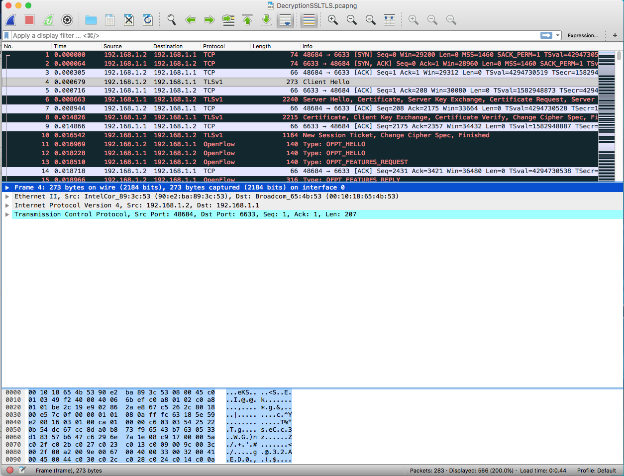Expand the Ethernet II details
The height and width of the screenshot is (476, 624).
pyautogui.click(x=7, y=196)
